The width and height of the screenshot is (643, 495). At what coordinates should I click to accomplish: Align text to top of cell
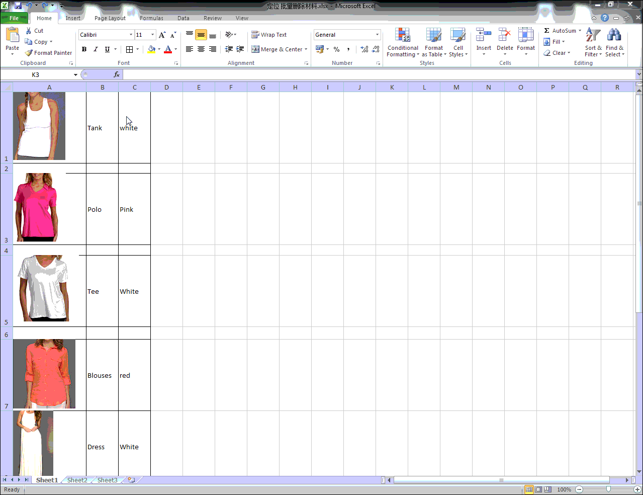click(x=190, y=35)
